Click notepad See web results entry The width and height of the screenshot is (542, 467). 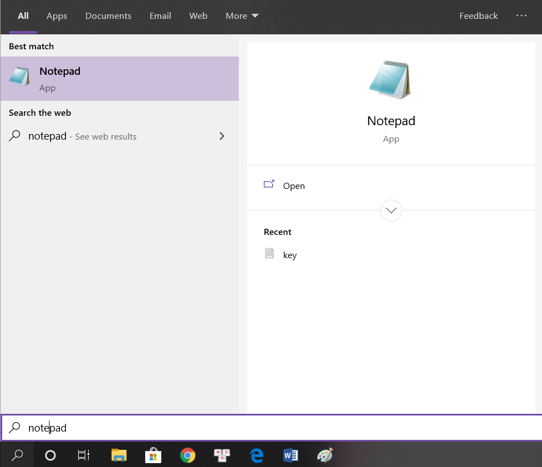[x=120, y=136]
